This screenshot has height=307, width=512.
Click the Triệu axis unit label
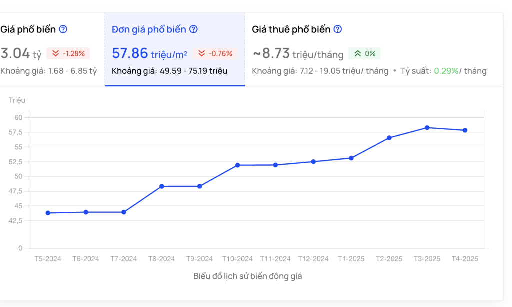[17, 100]
